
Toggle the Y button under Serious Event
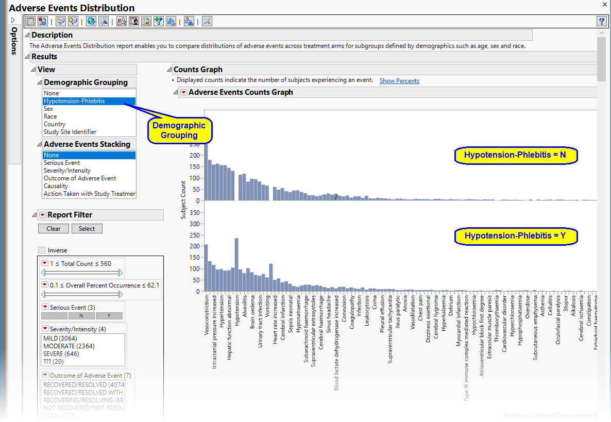pos(109,316)
